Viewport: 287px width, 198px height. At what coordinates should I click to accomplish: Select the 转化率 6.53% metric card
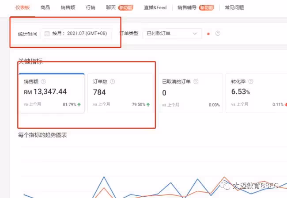click(x=256, y=93)
